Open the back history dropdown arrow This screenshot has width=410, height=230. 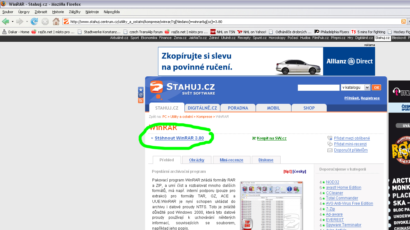[12, 22]
